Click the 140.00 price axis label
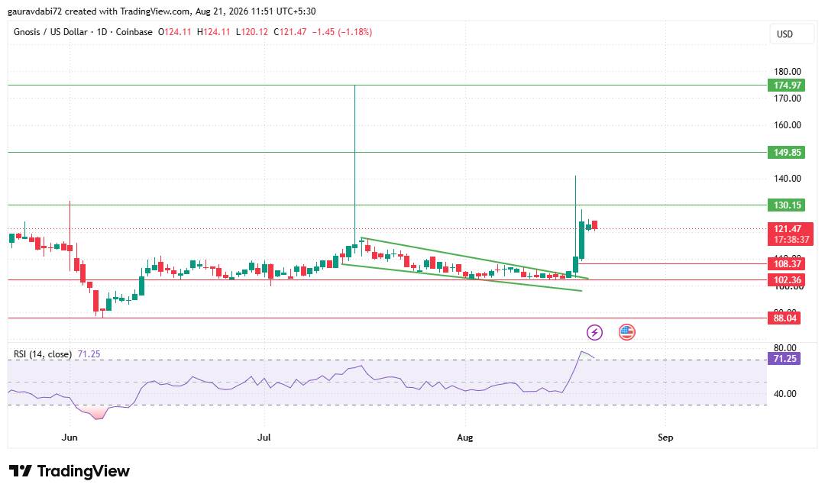Viewport: 825px width, 494px height. [x=787, y=179]
